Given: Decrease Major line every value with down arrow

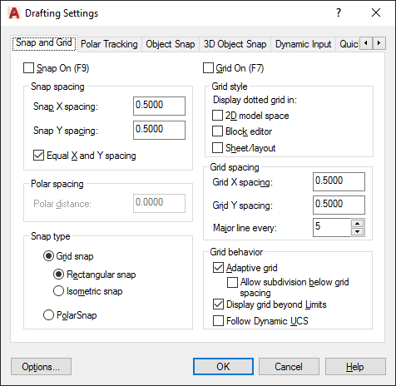Looking at the screenshot, I should coord(358,231).
